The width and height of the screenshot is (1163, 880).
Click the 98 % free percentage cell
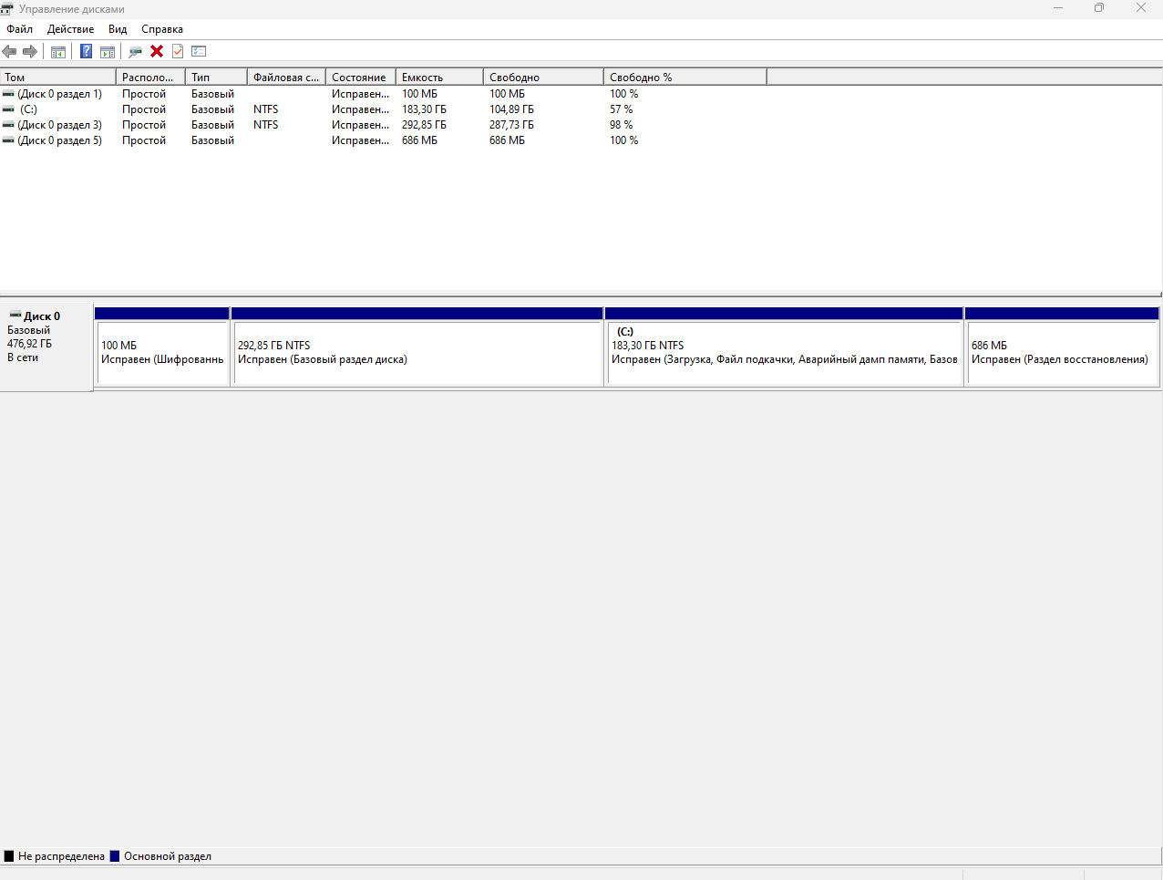point(621,125)
